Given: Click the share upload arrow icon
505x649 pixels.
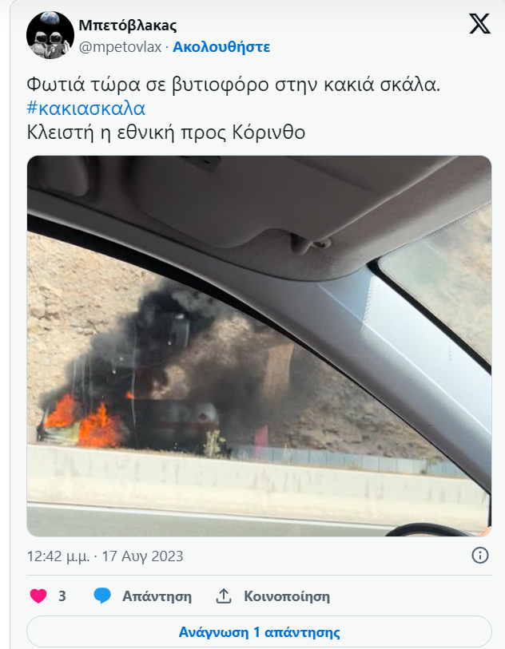Looking at the screenshot, I should (x=224, y=596).
